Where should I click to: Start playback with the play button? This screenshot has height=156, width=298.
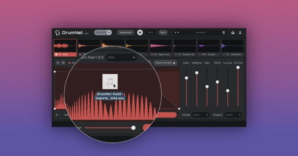(x=140, y=33)
